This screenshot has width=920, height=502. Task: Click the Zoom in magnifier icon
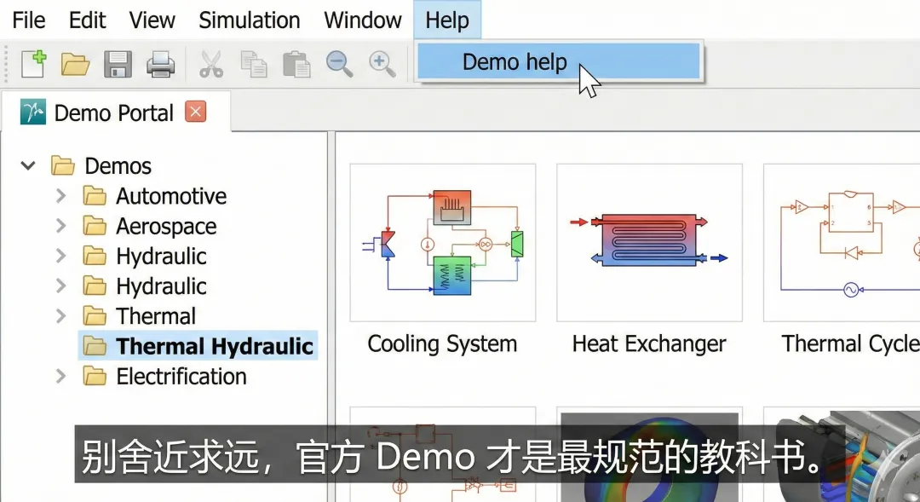point(382,64)
